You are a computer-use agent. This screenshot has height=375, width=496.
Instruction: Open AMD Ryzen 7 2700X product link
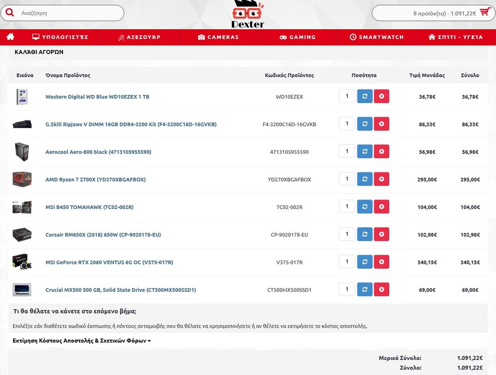(x=95, y=179)
